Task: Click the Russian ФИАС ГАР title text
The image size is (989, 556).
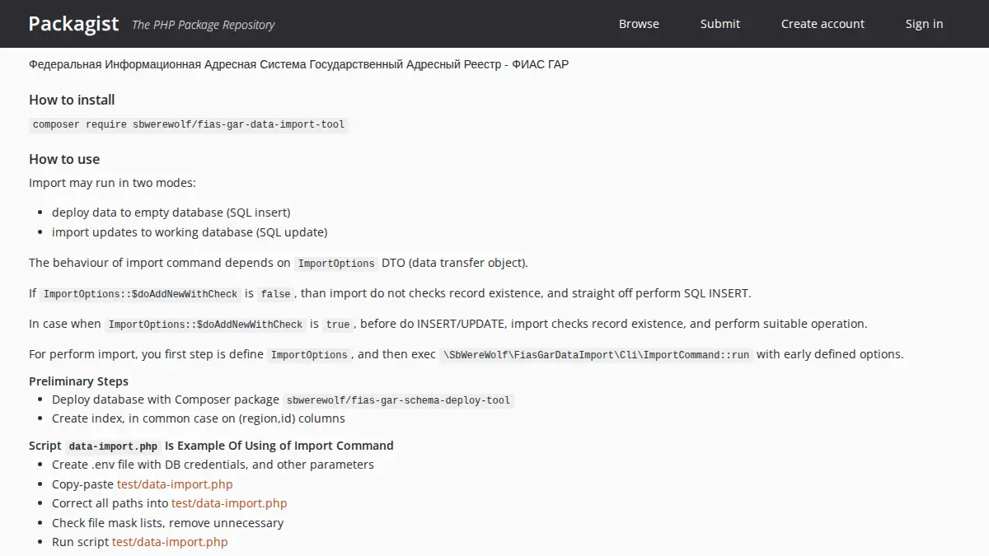Action: pos(298,63)
